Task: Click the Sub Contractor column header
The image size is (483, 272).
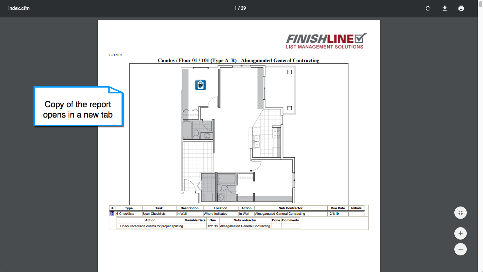Action: pos(291,208)
